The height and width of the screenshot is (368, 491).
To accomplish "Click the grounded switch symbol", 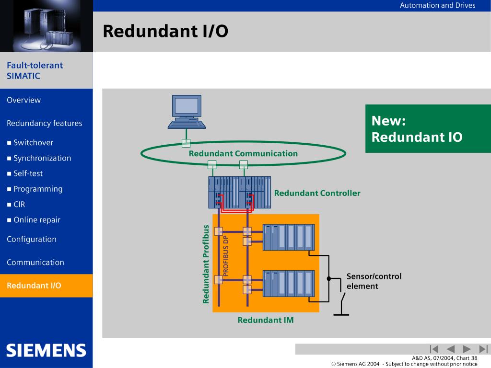I will (x=341, y=303).
